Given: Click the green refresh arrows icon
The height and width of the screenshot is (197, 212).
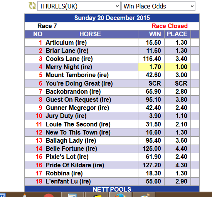Looking at the screenshot, I should [x=32, y=6].
